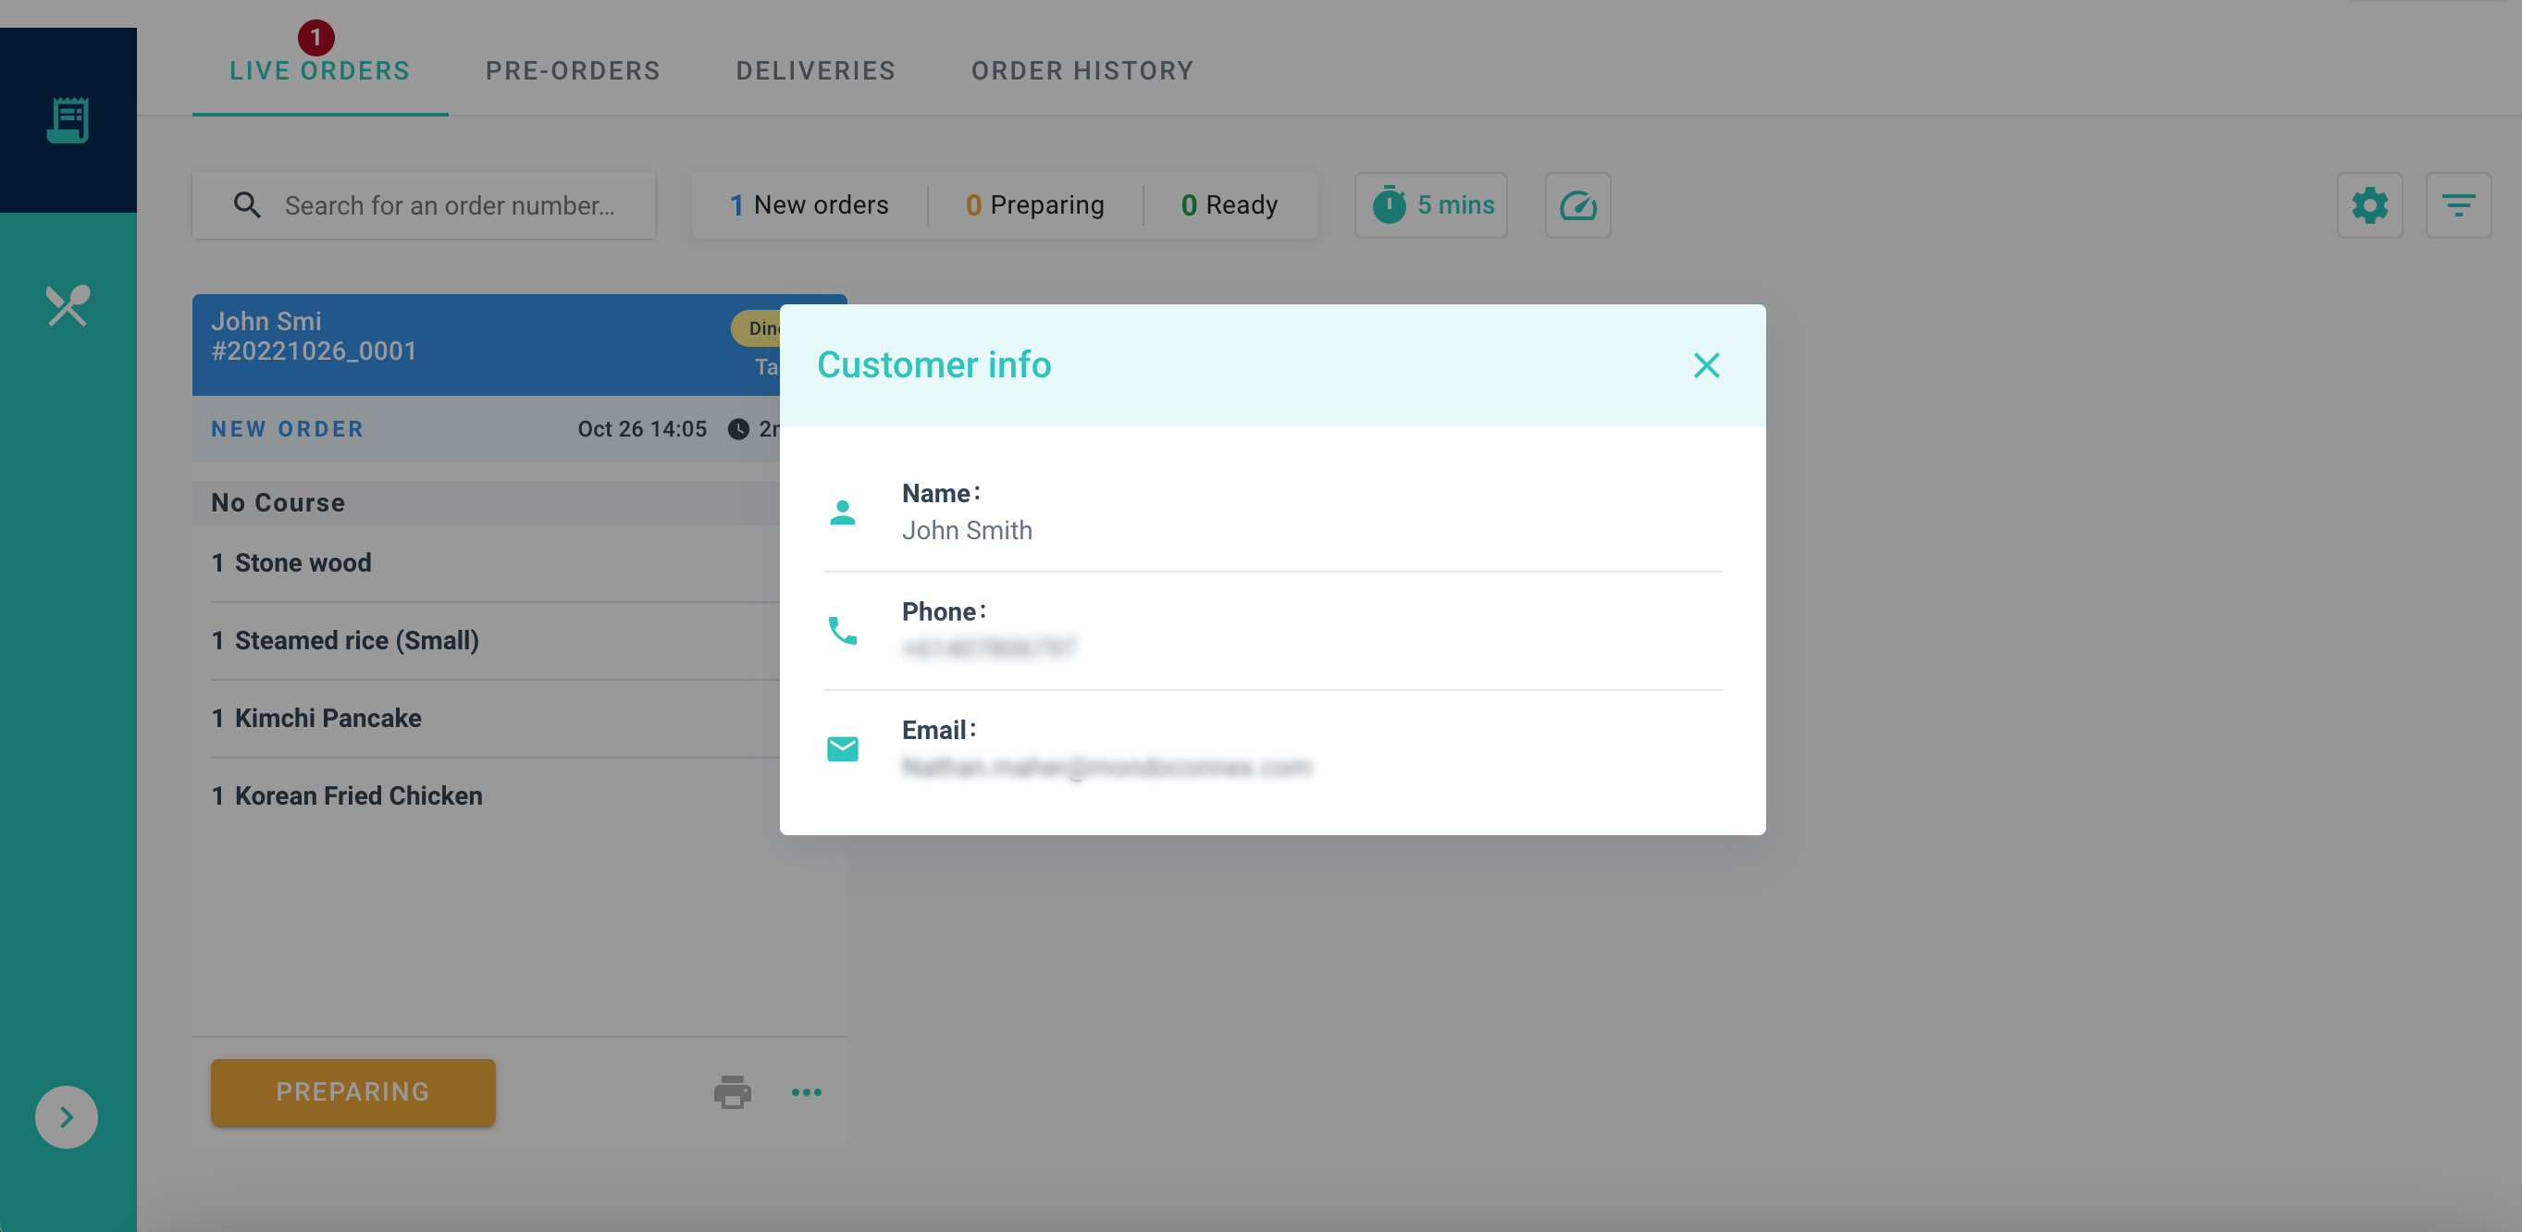The height and width of the screenshot is (1232, 2522).
Task: Filter by 0 Preparing status
Action: [1035, 204]
